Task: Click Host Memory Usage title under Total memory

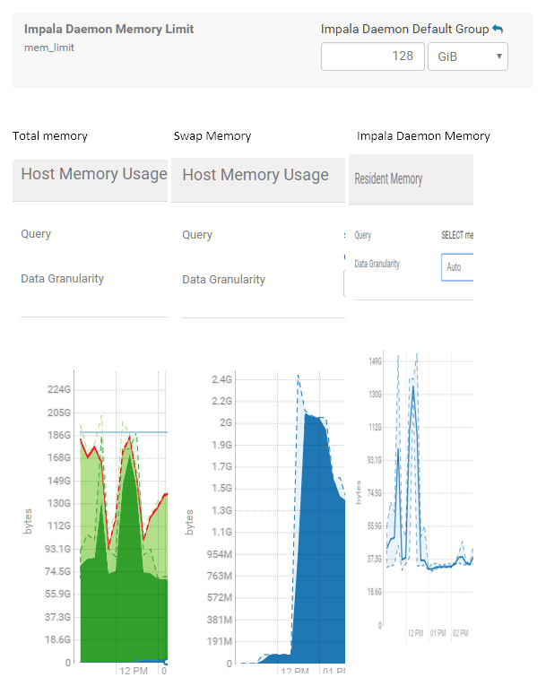Action: click(93, 174)
